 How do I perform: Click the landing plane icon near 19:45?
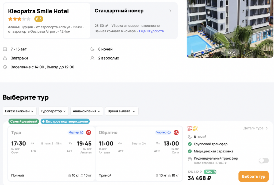pyautogui.click(x=70, y=144)
